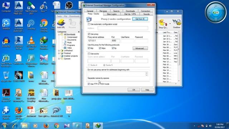The image size is (229, 129).
Task: Open Firefox from the taskbar
Action: 46,125
